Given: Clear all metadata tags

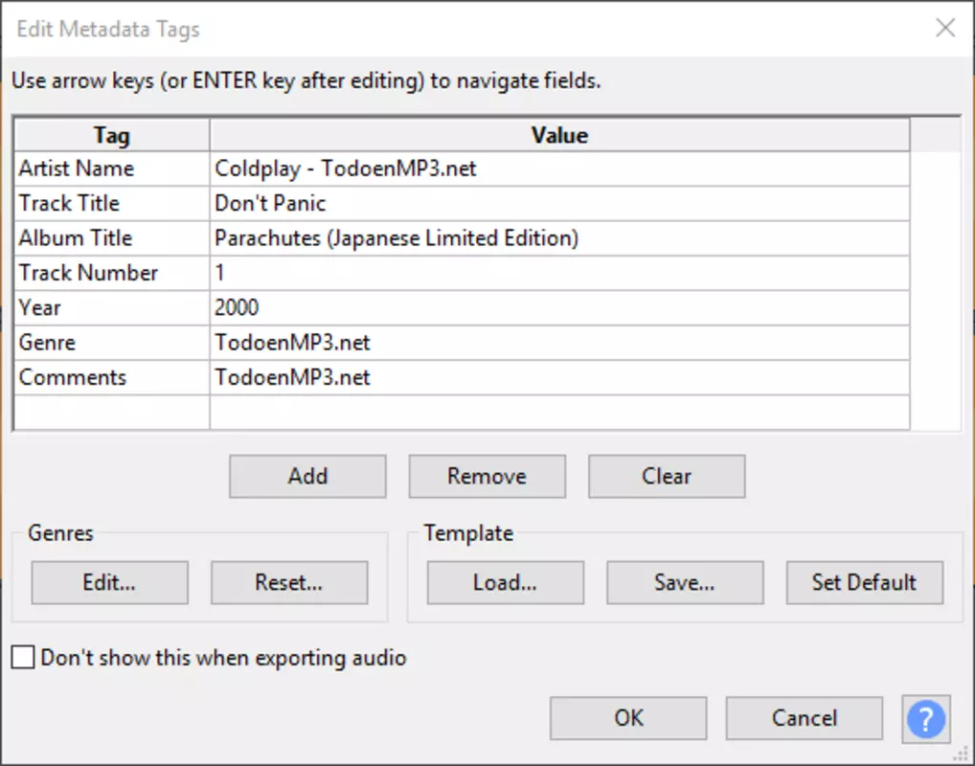Looking at the screenshot, I should (x=667, y=476).
